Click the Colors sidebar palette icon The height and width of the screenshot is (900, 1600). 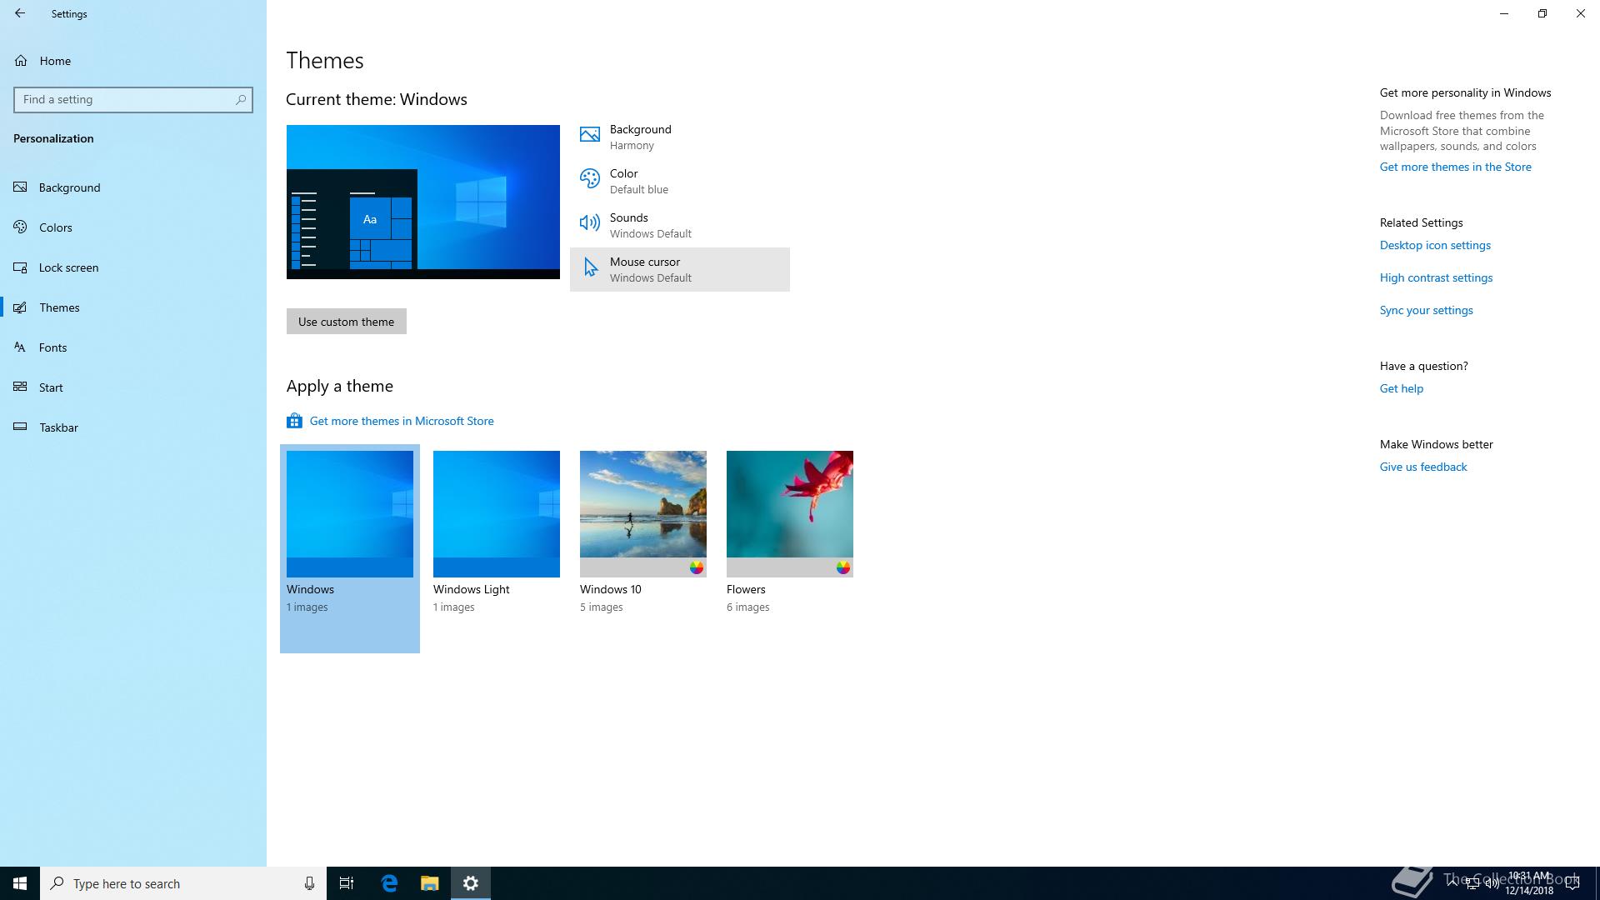click(20, 227)
